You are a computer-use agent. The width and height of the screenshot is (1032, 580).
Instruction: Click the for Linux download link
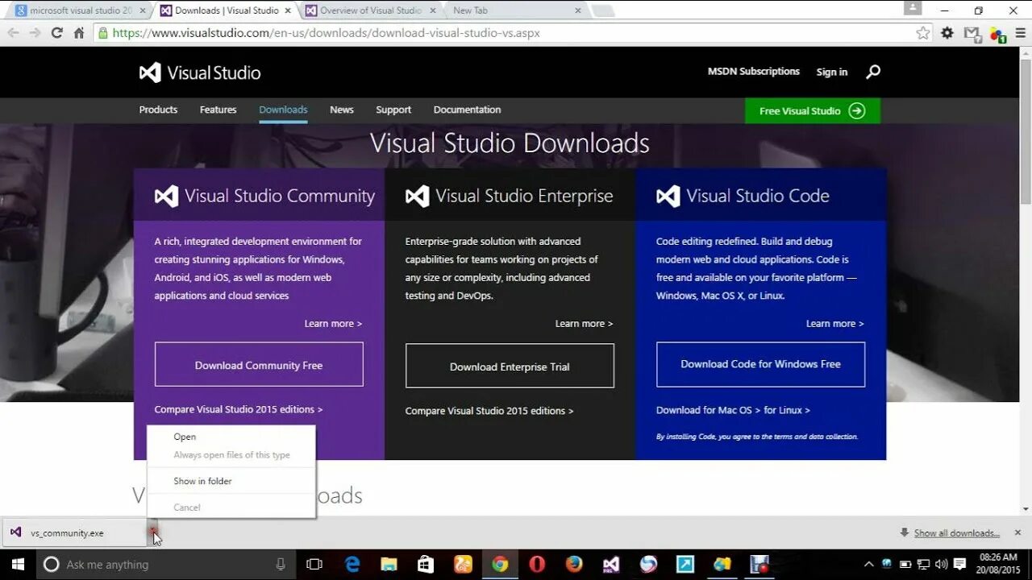(x=787, y=410)
